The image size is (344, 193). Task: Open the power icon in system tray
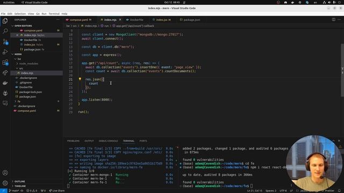point(339,2)
